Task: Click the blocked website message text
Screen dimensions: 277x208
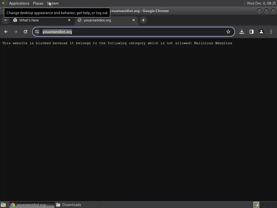Action: 117,43
